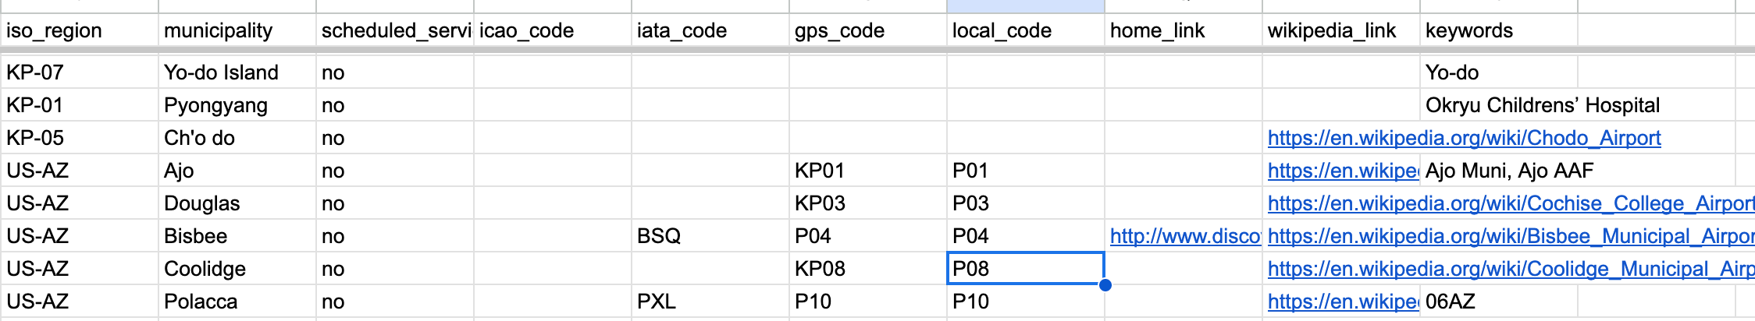Image resolution: width=1755 pixels, height=321 pixels.
Task: Open the Chodo_Airport Wikipedia link
Action: click(1463, 138)
